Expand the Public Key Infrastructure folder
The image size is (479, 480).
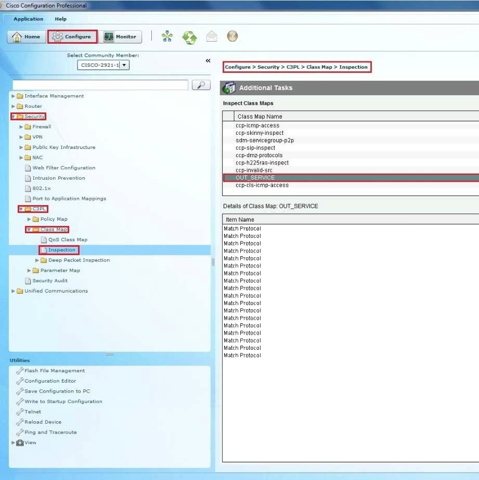click(21, 147)
